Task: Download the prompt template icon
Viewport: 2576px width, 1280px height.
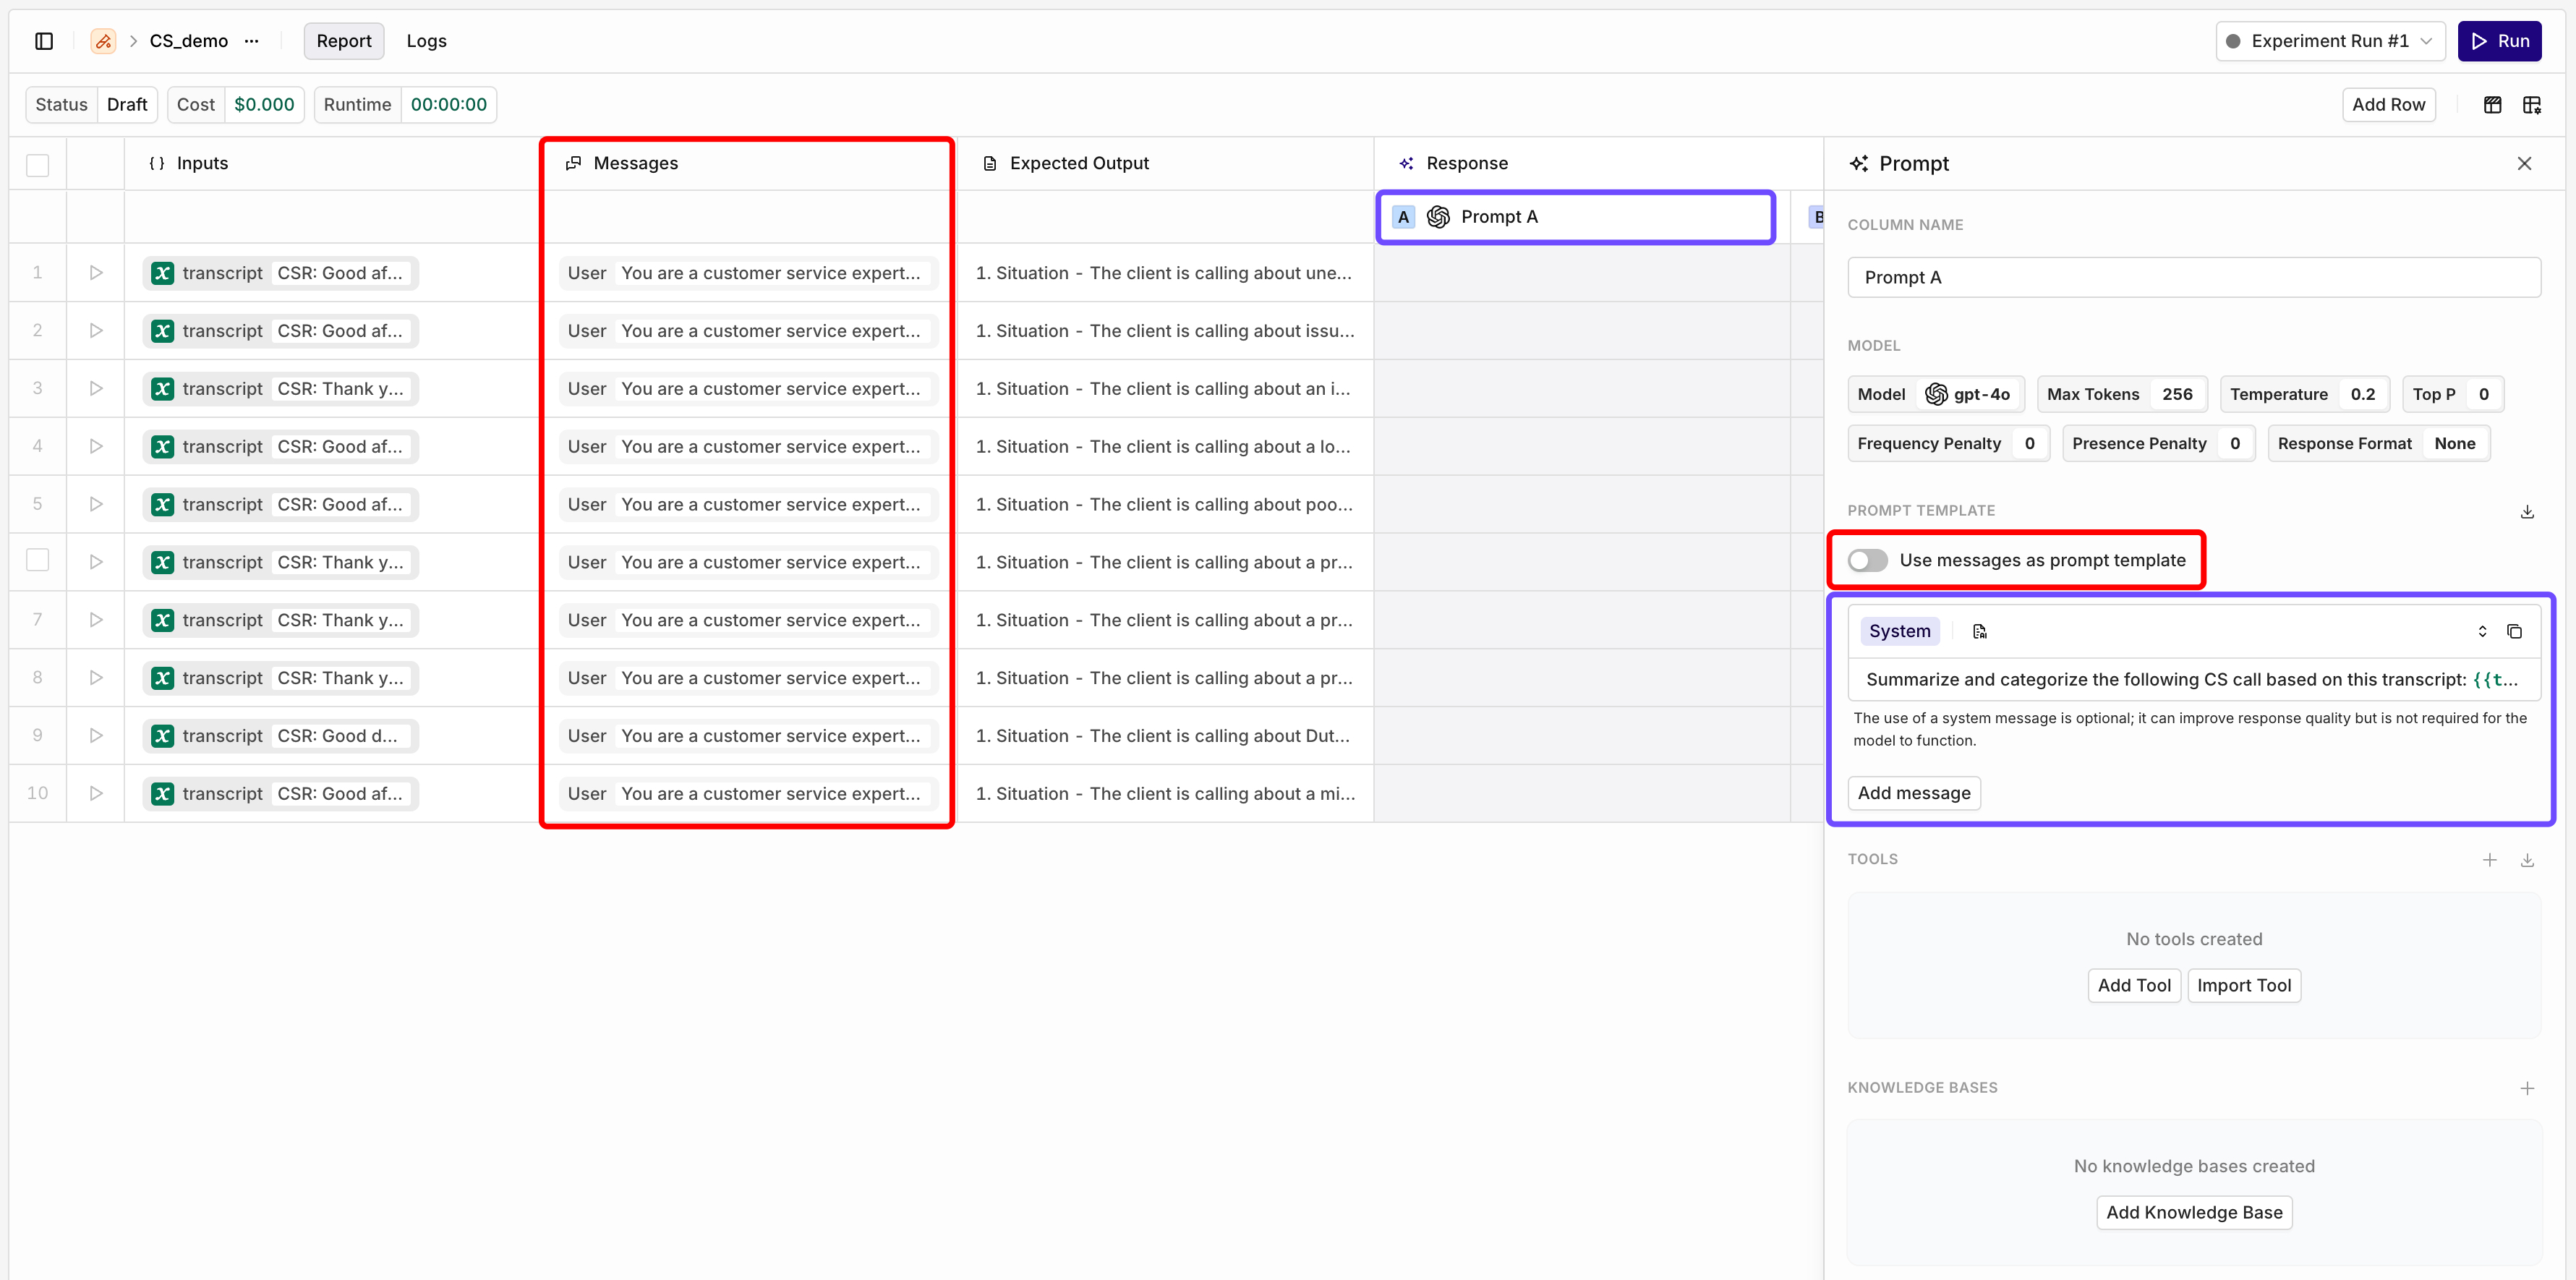Action: click(2527, 512)
